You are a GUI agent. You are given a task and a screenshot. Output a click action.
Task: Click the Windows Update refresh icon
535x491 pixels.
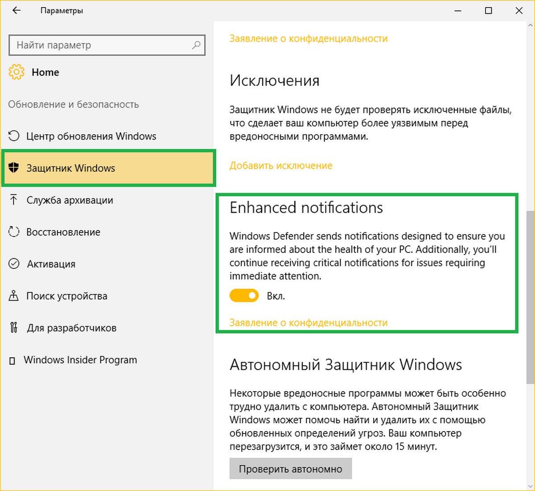14,136
